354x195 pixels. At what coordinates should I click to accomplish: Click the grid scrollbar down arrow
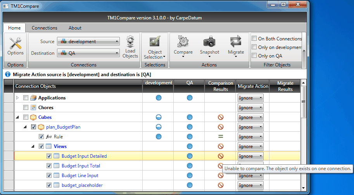click(303, 188)
